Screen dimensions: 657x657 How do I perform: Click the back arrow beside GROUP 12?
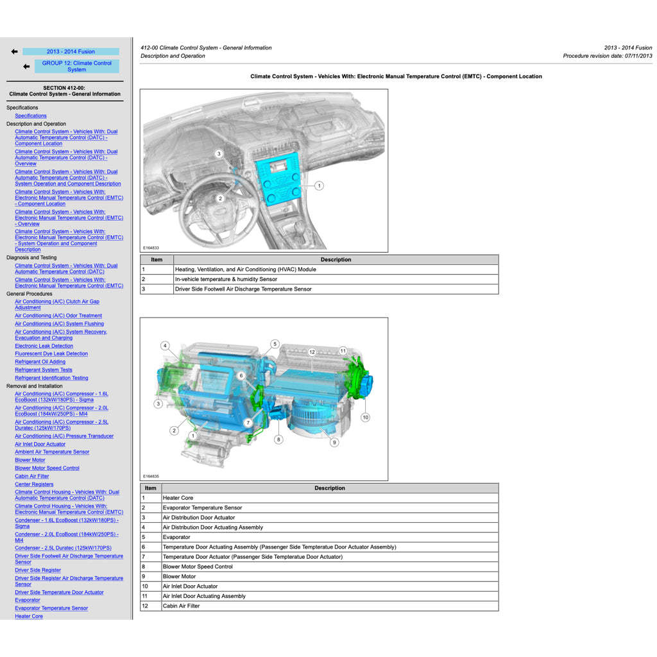point(26,66)
